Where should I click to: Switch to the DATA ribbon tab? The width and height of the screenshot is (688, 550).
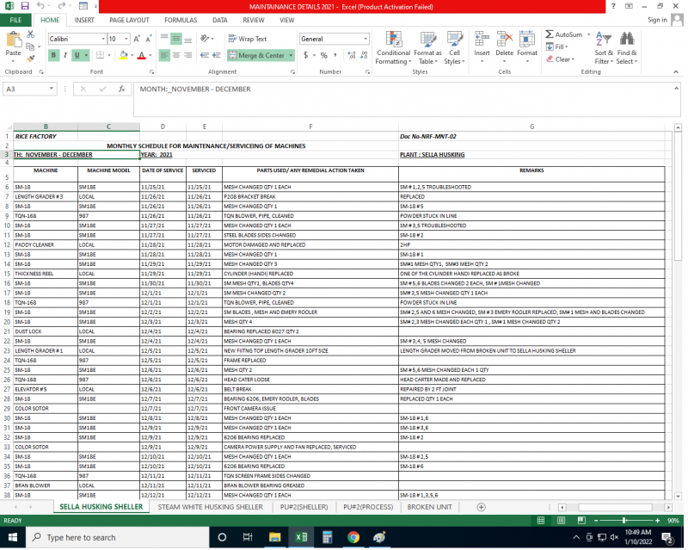point(220,20)
